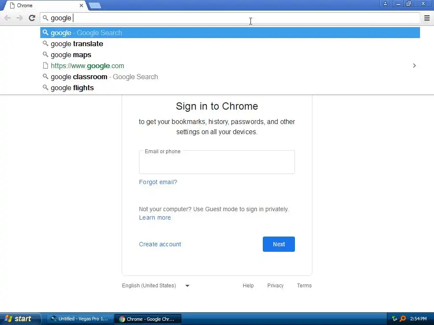Open the Help link in the footer

[x=248, y=286]
